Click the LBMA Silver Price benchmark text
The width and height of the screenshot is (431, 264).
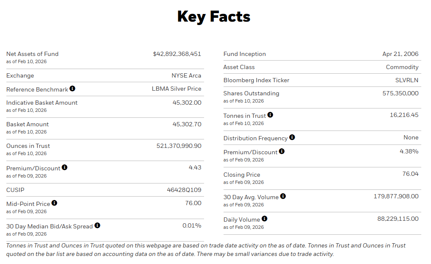coord(177,89)
